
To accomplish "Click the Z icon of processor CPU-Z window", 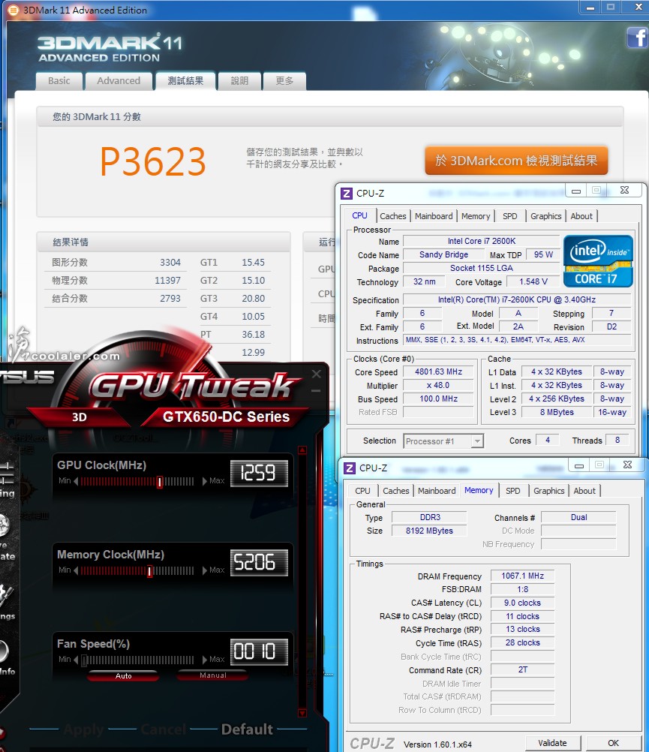I will 347,194.
